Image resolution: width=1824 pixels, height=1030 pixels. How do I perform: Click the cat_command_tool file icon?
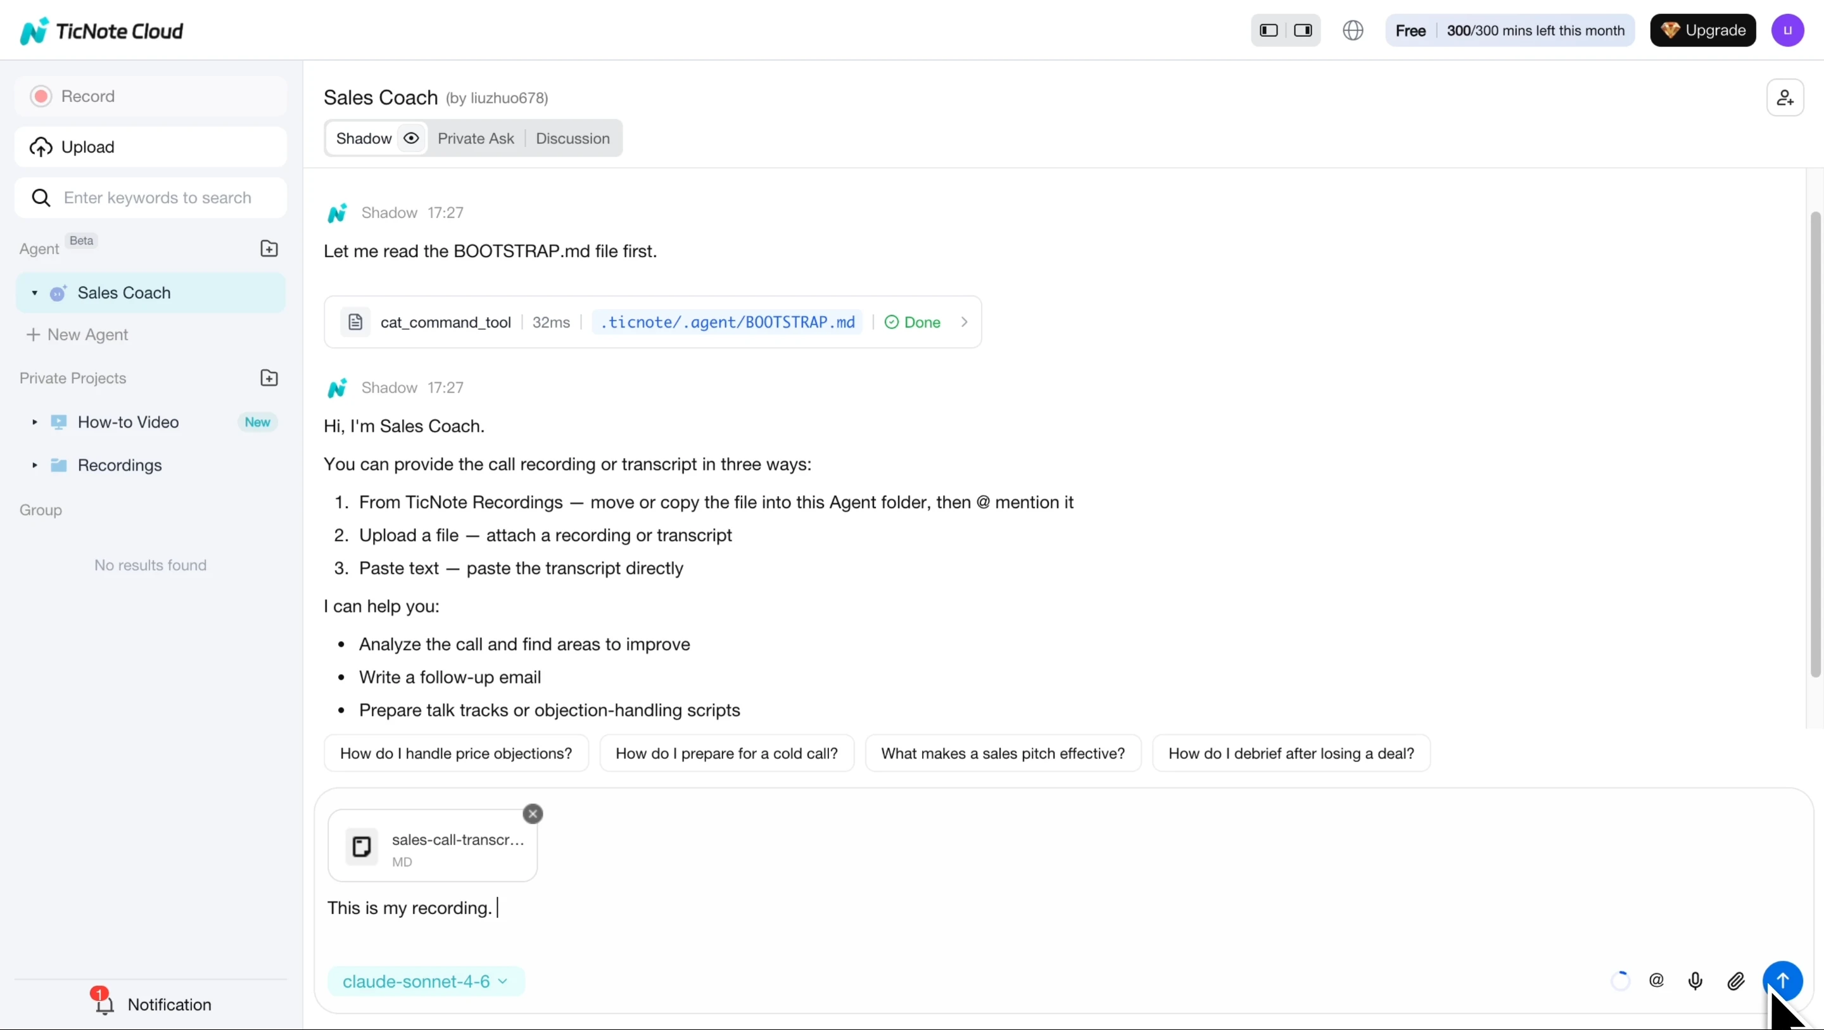(x=355, y=322)
